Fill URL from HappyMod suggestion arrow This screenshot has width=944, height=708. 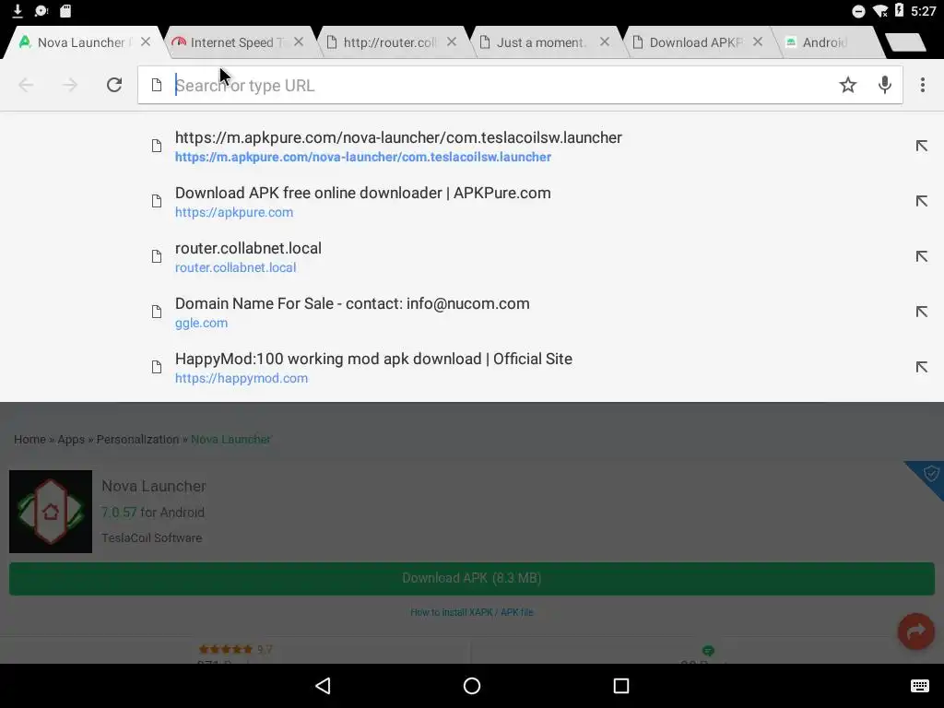point(921,367)
